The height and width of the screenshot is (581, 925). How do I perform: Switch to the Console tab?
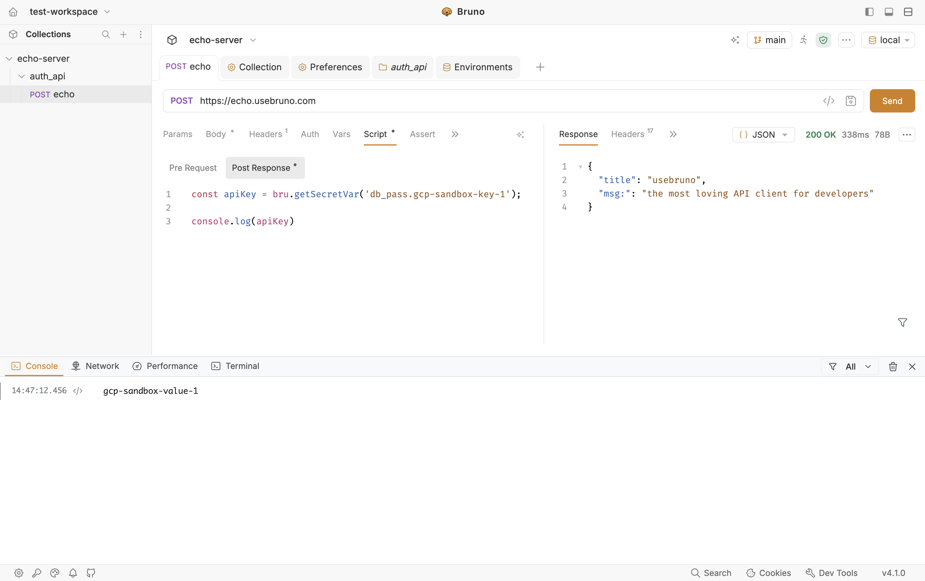(x=35, y=366)
